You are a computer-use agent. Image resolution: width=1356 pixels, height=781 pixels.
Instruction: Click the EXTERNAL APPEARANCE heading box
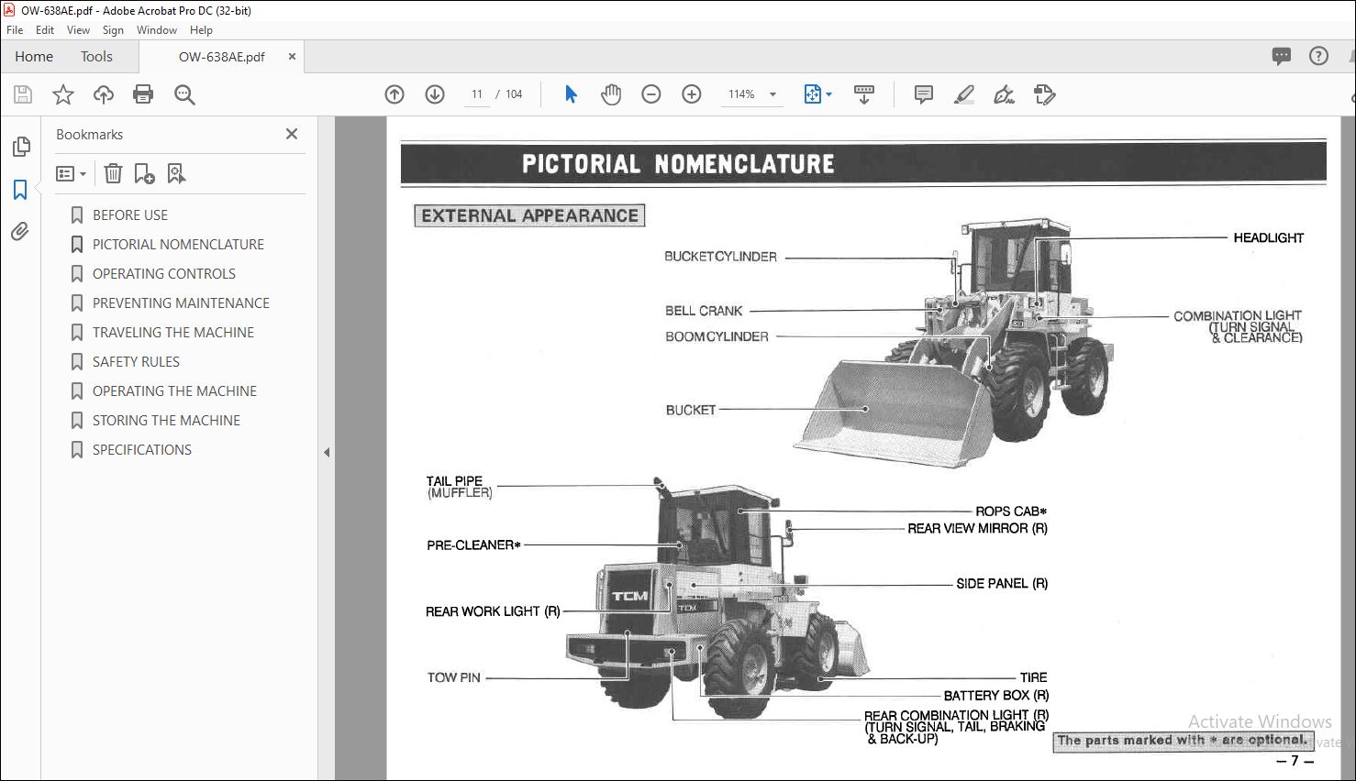coord(529,215)
